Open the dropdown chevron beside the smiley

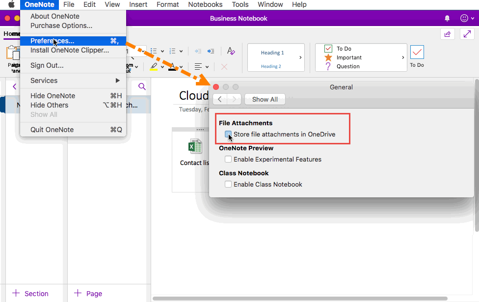pos(473,18)
